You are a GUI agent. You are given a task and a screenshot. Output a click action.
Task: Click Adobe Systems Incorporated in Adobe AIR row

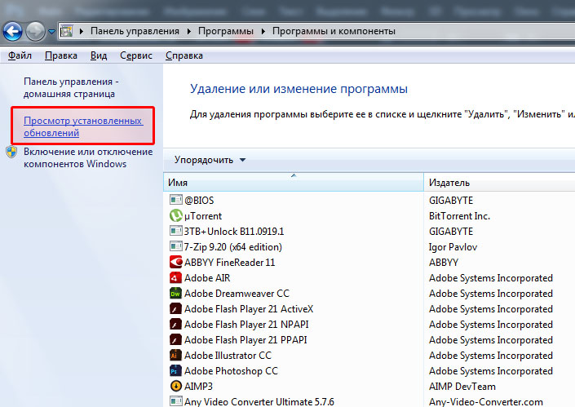click(491, 278)
